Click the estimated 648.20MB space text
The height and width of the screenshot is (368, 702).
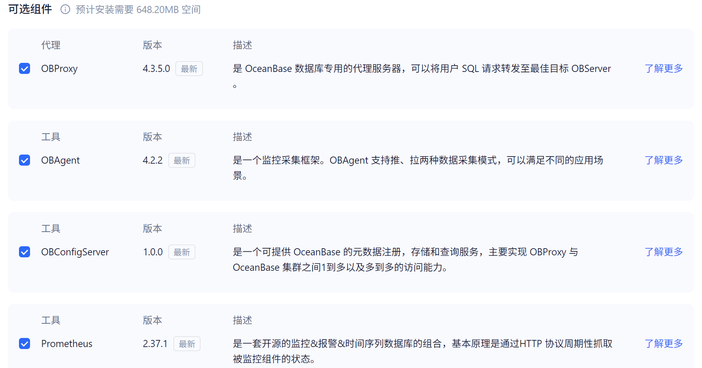click(x=138, y=9)
